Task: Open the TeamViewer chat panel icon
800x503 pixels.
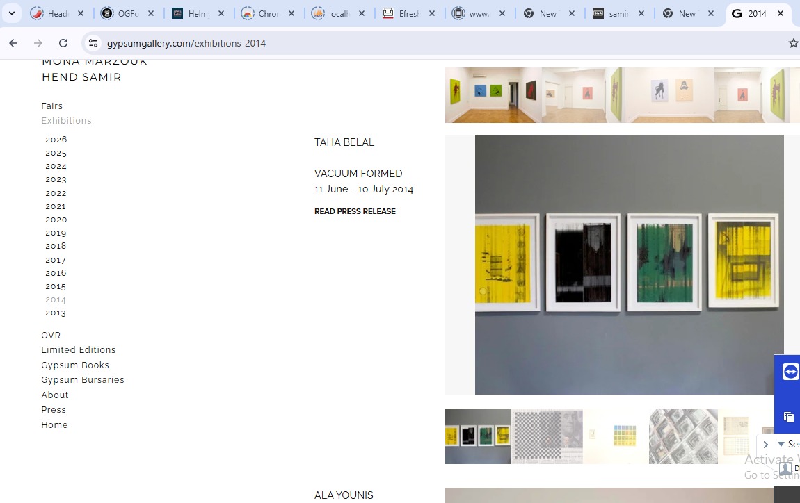Action: pos(787,417)
